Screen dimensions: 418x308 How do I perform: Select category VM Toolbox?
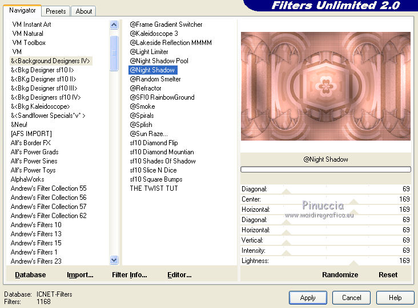click(29, 43)
